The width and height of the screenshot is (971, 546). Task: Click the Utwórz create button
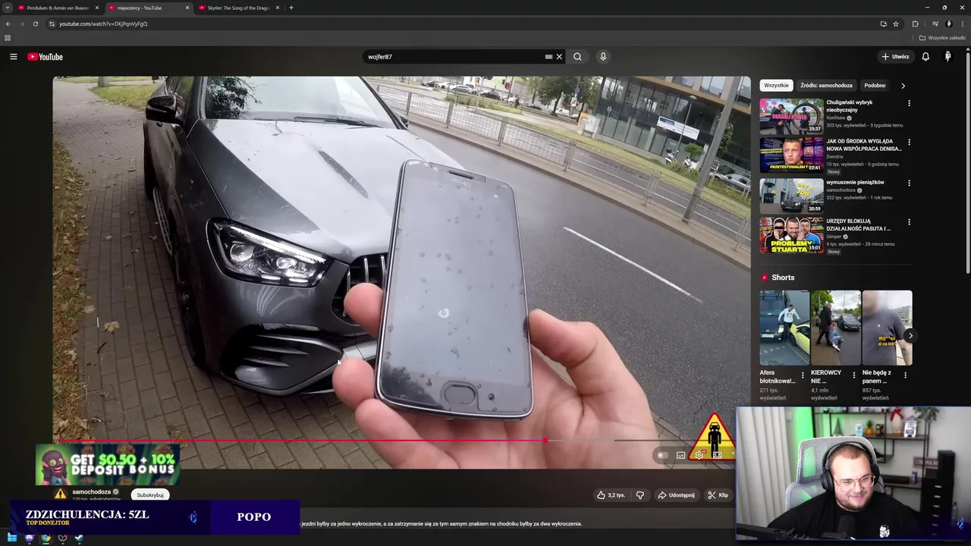(x=895, y=57)
